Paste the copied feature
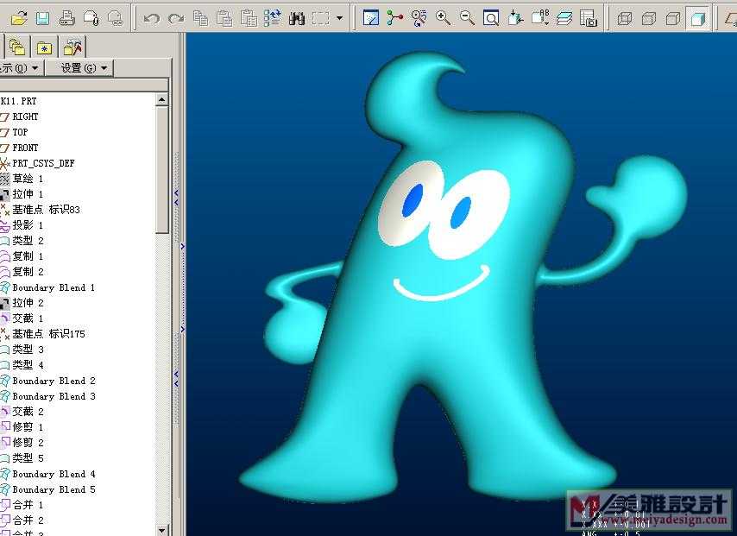 [224, 18]
